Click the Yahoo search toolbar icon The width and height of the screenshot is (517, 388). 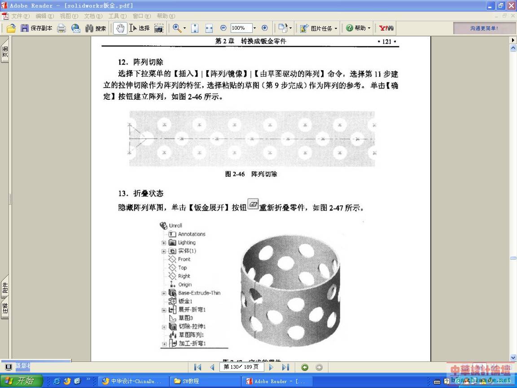[386, 28]
